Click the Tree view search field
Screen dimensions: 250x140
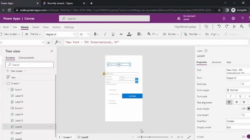pyautogui.click(x=30, y=65)
